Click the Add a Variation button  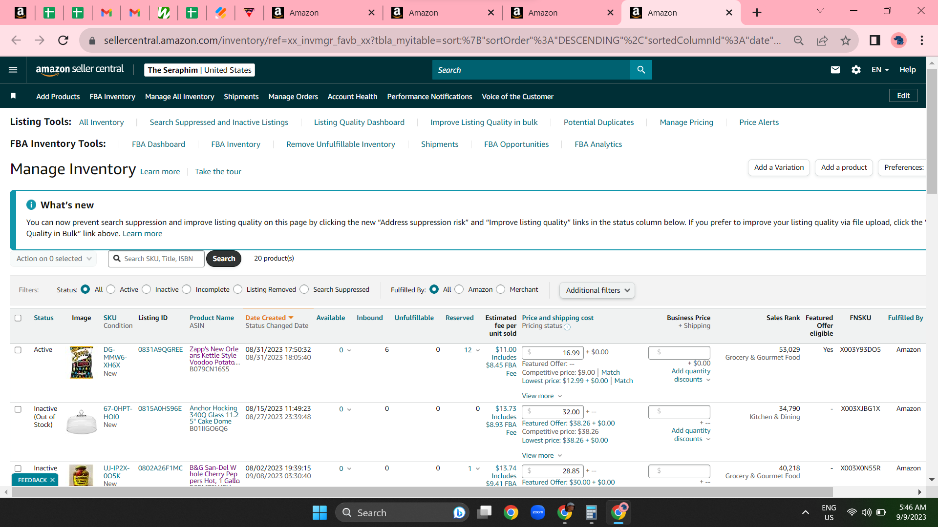pos(779,167)
